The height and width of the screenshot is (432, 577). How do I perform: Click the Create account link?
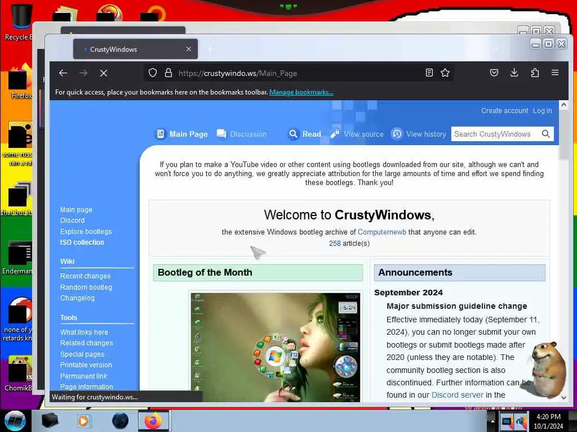504,111
